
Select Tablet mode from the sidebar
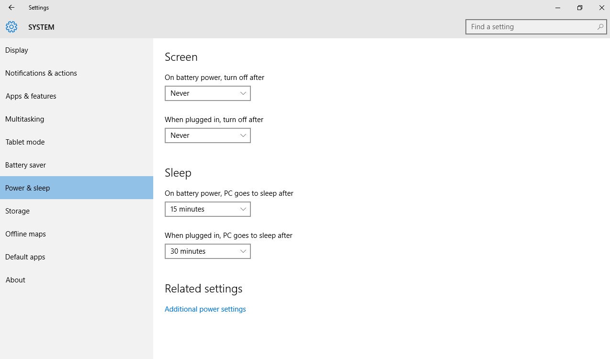(x=25, y=142)
